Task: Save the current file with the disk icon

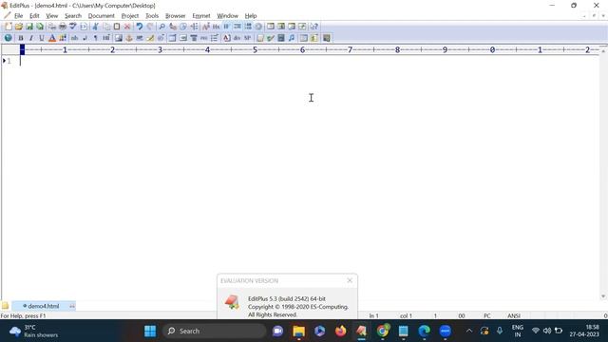Action: point(29,27)
